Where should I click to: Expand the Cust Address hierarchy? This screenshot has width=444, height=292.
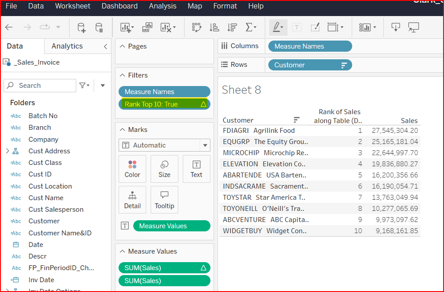point(7,151)
